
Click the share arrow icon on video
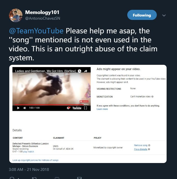click(x=85, y=71)
